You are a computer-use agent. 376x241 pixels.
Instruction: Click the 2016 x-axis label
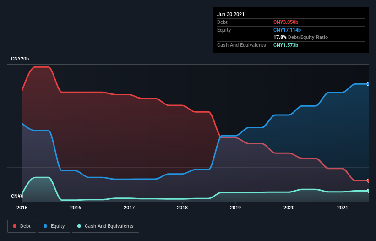76,208
